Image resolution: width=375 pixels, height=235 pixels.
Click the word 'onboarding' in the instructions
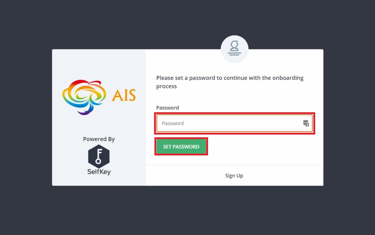coord(288,78)
